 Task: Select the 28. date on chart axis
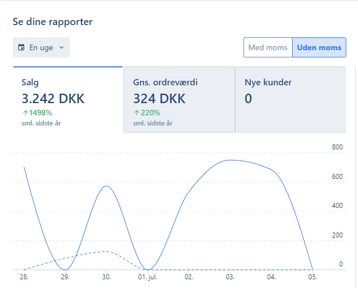(24, 277)
